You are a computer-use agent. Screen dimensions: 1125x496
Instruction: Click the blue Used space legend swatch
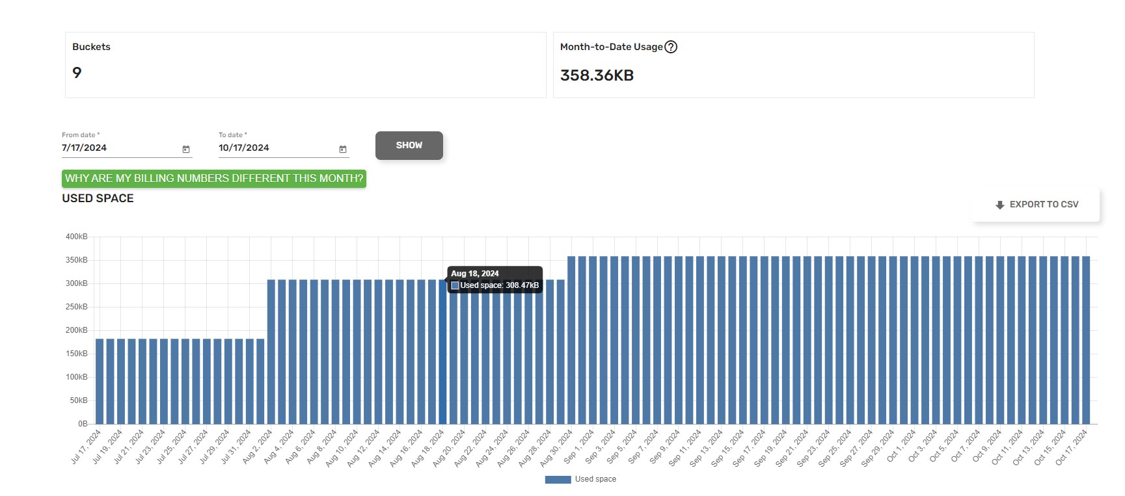(558, 480)
